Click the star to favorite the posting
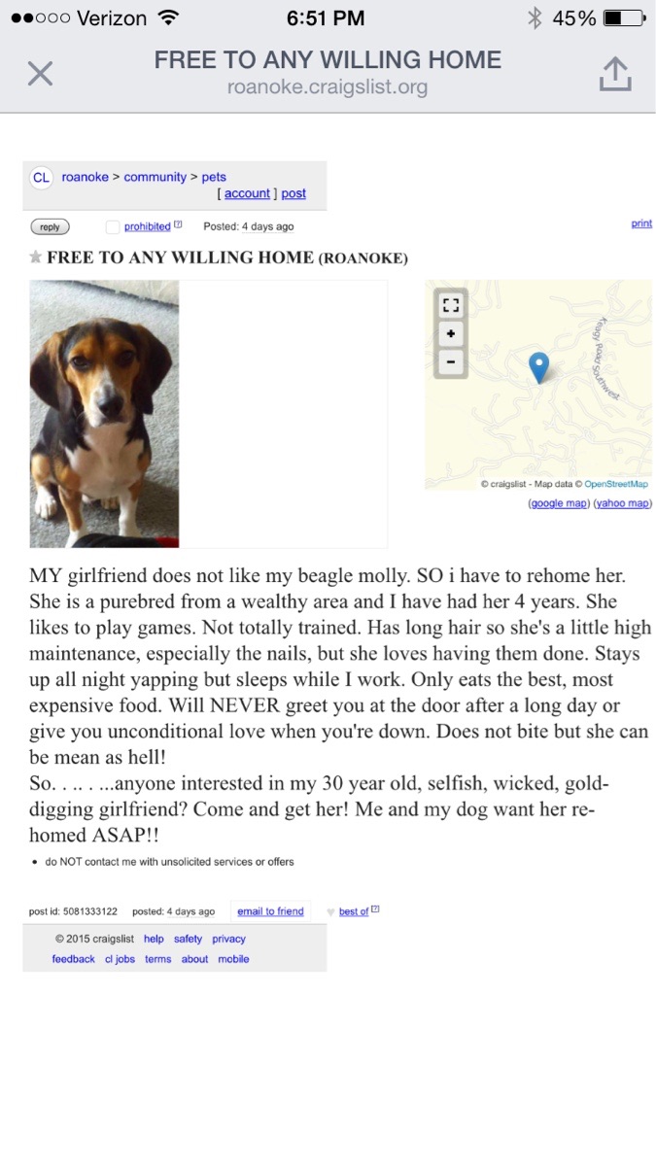Image resolution: width=656 pixels, height=1166 pixels. (34, 257)
